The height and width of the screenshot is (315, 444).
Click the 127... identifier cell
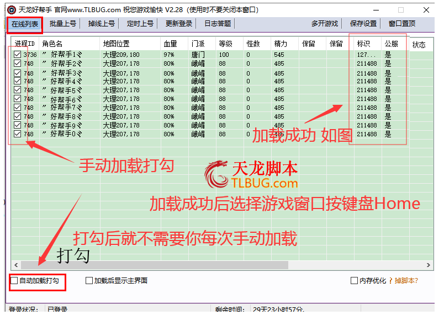click(x=366, y=55)
